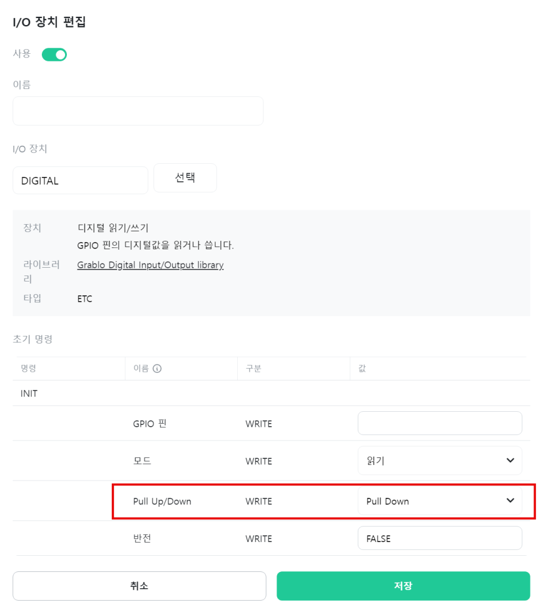Click the 저장 save button
Viewport: 543px width, 612px height.
tap(403, 586)
